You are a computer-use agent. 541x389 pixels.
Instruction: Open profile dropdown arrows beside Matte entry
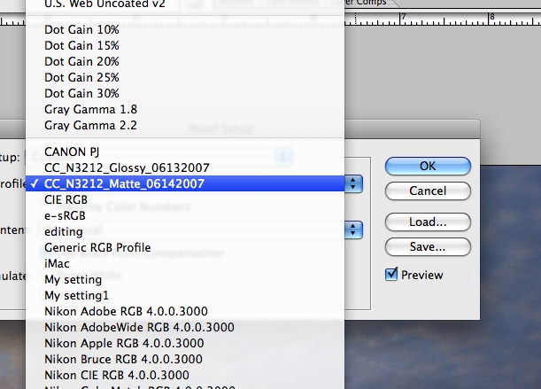tap(353, 183)
